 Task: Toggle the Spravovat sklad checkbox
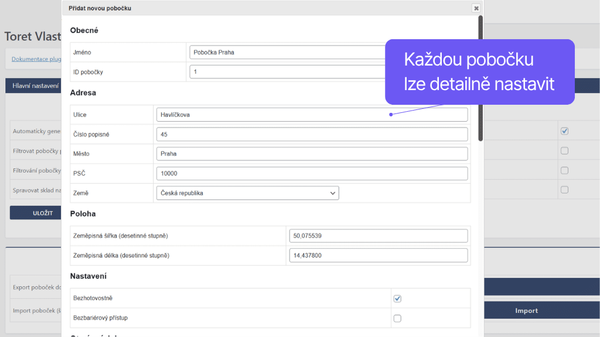(x=564, y=189)
